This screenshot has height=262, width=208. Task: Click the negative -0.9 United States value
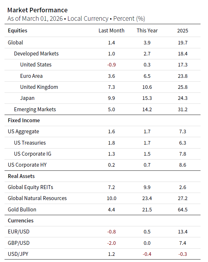point(111,65)
